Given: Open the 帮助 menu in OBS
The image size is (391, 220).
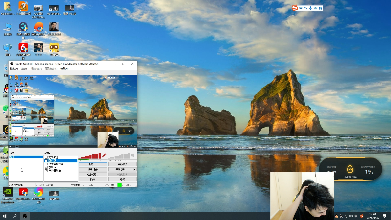Looking at the screenshot, I should click(x=64, y=68).
